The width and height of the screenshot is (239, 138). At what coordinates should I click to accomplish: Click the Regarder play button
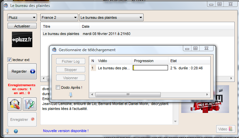(22, 71)
